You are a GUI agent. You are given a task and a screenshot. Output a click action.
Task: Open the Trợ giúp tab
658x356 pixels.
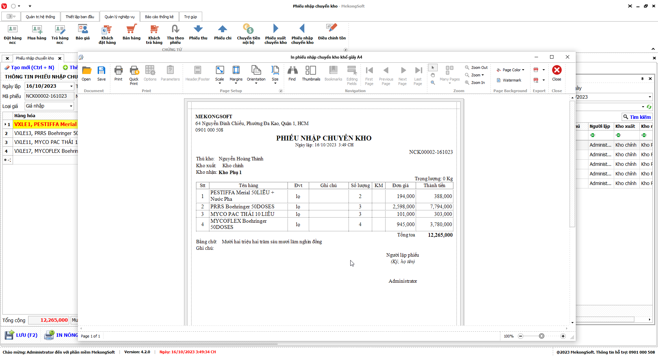click(x=191, y=17)
